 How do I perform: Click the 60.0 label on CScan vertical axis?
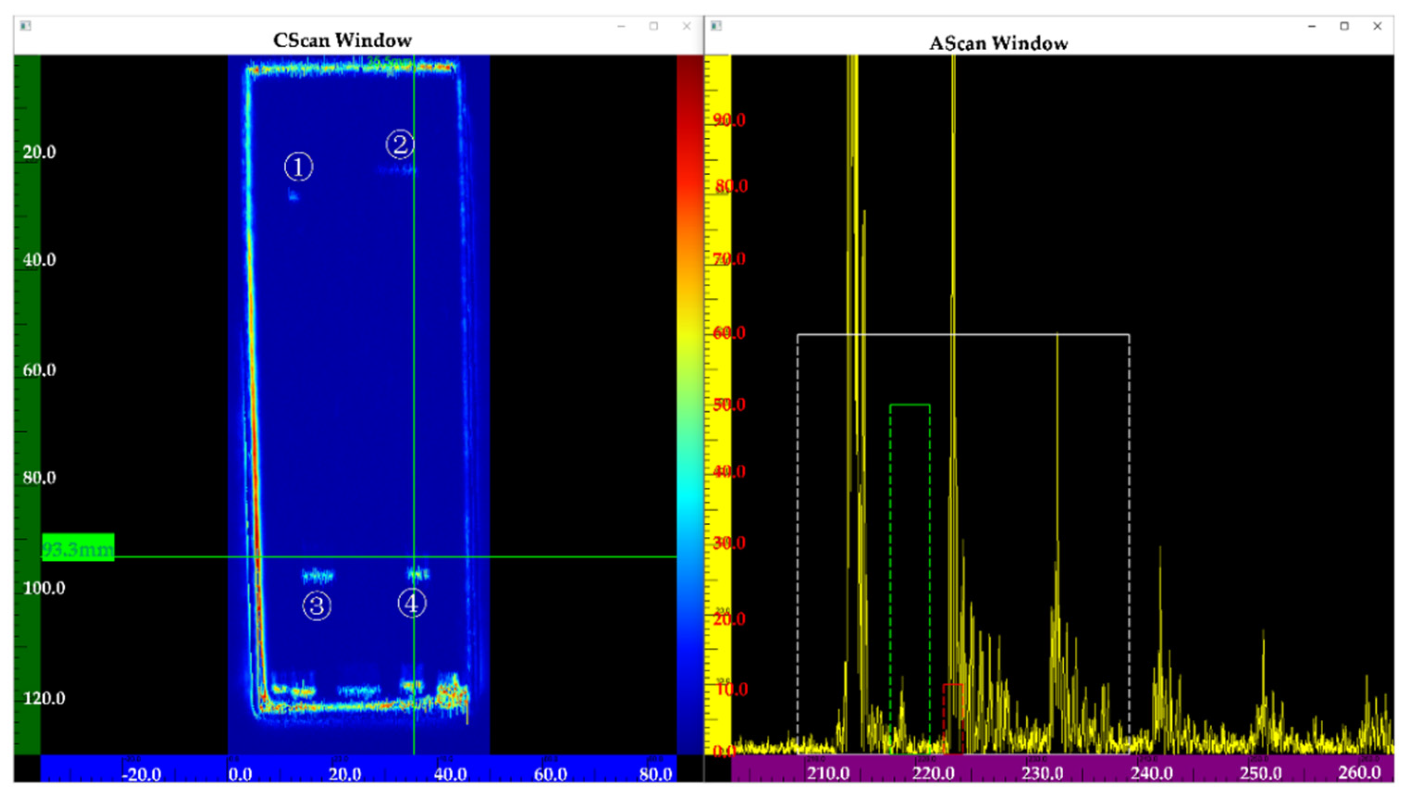click(39, 370)
